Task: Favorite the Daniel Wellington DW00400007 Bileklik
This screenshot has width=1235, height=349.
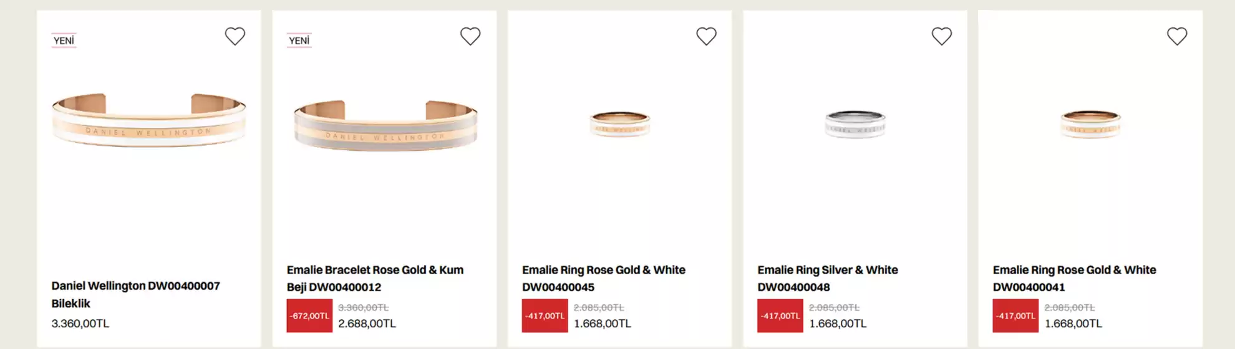Action: [x=235, y=37]
